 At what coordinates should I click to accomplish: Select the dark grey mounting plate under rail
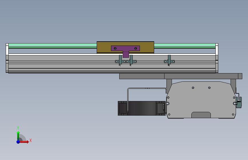180,76
